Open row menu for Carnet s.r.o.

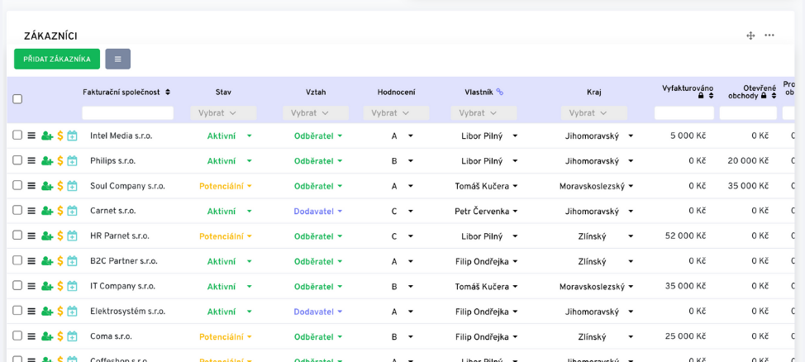click(31, 211)
